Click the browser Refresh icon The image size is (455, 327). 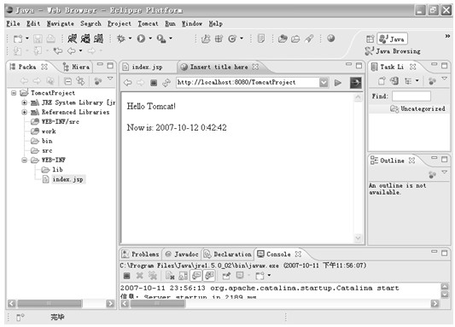pos(166,83)
